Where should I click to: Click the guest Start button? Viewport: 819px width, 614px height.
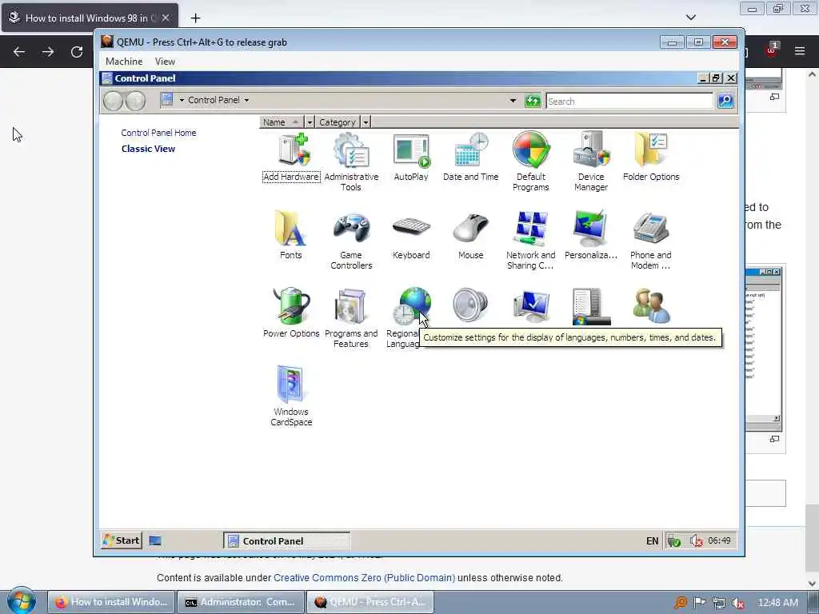tap(122, 540)
